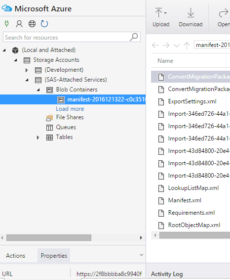Select Requirements.xml file
Image resolution: width=230 pixels, height=280 pixels.
192,213
